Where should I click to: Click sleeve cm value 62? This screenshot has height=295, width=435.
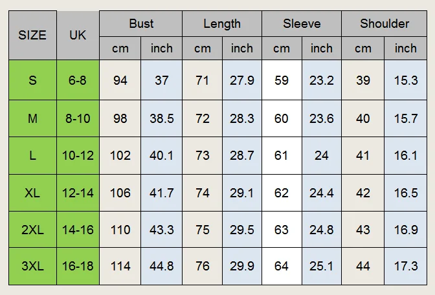point(282,193)
